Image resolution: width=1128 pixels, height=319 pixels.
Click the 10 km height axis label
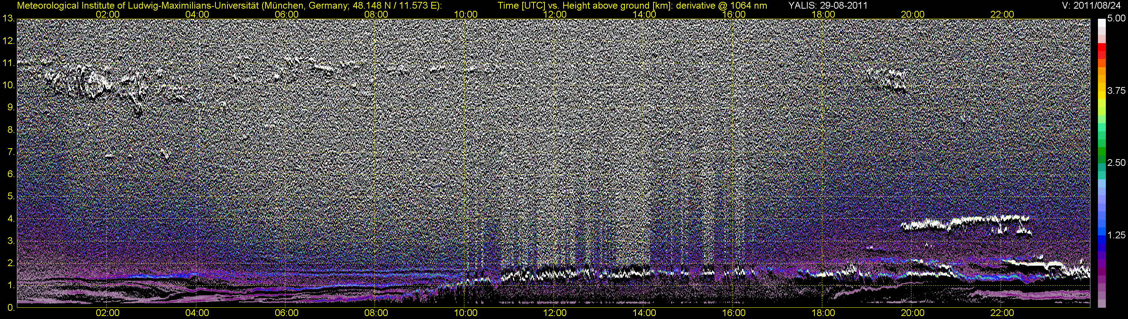[x=8, y=85]
